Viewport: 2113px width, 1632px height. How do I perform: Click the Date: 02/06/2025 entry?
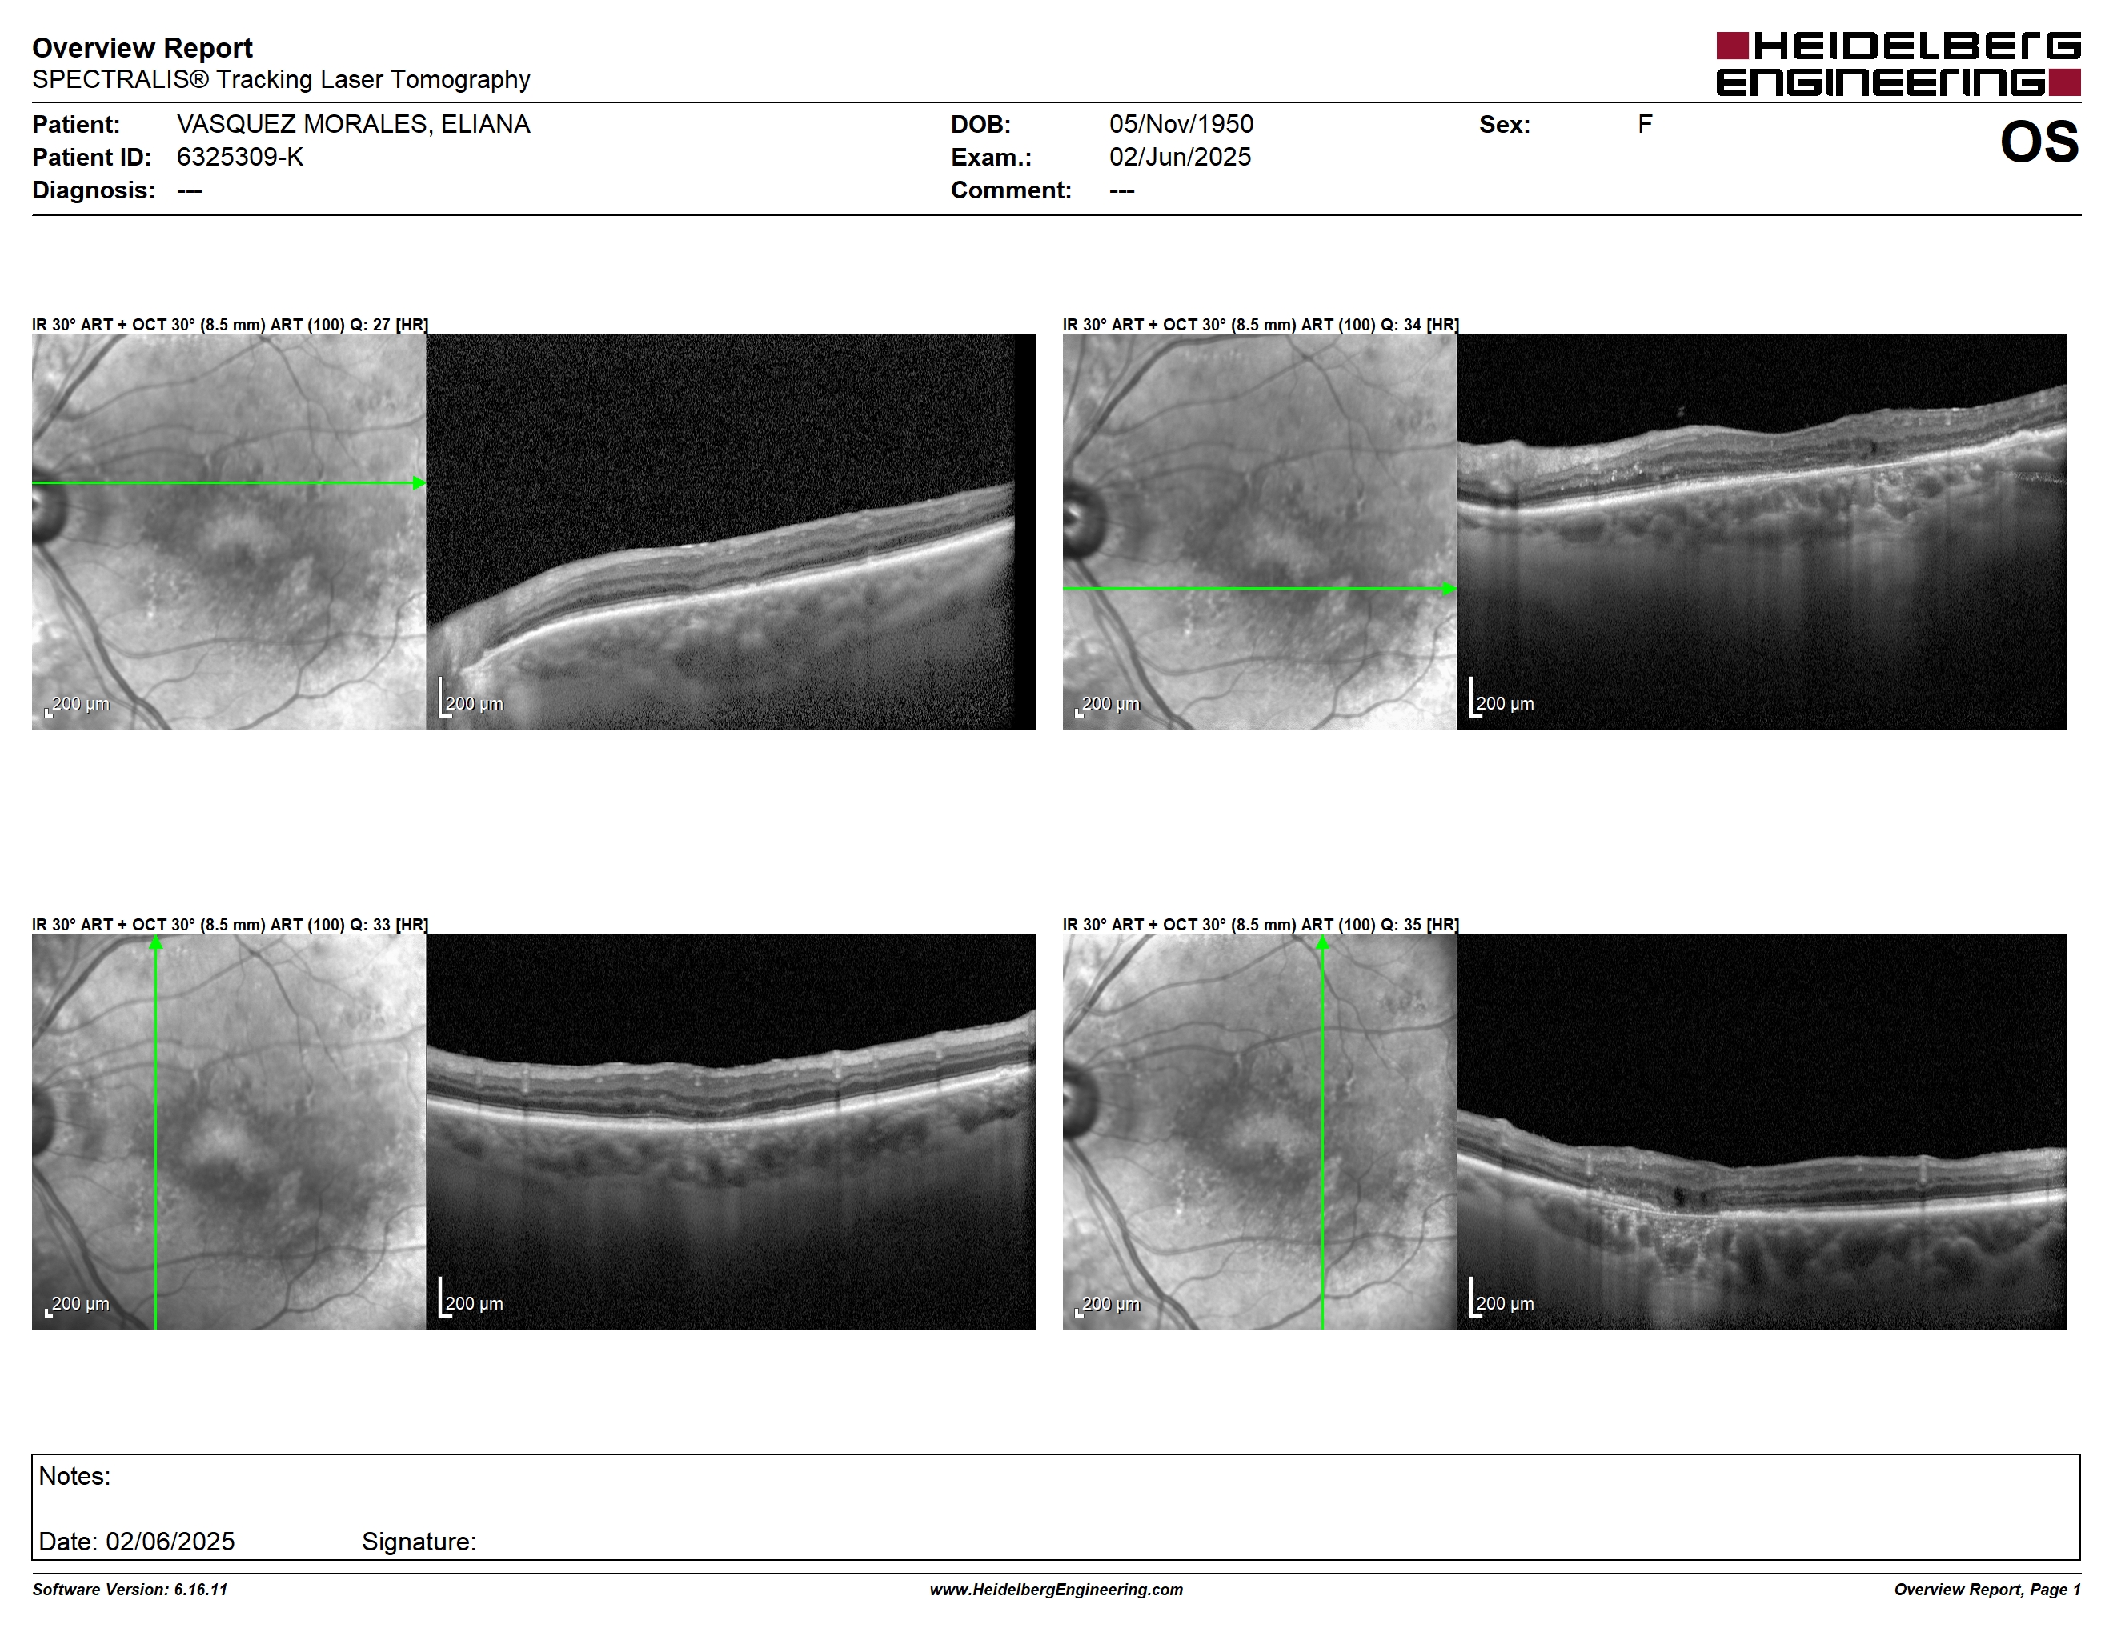(x=136, y=1541)
